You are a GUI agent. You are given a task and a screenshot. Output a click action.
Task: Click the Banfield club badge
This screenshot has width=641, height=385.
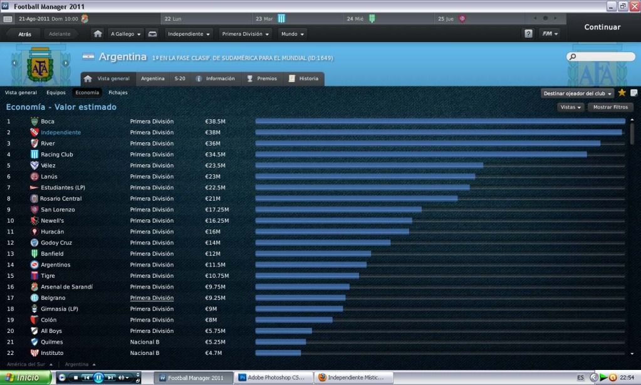point(34,254)
